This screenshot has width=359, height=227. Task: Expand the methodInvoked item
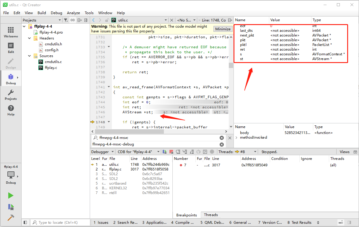tap(236, 137)
